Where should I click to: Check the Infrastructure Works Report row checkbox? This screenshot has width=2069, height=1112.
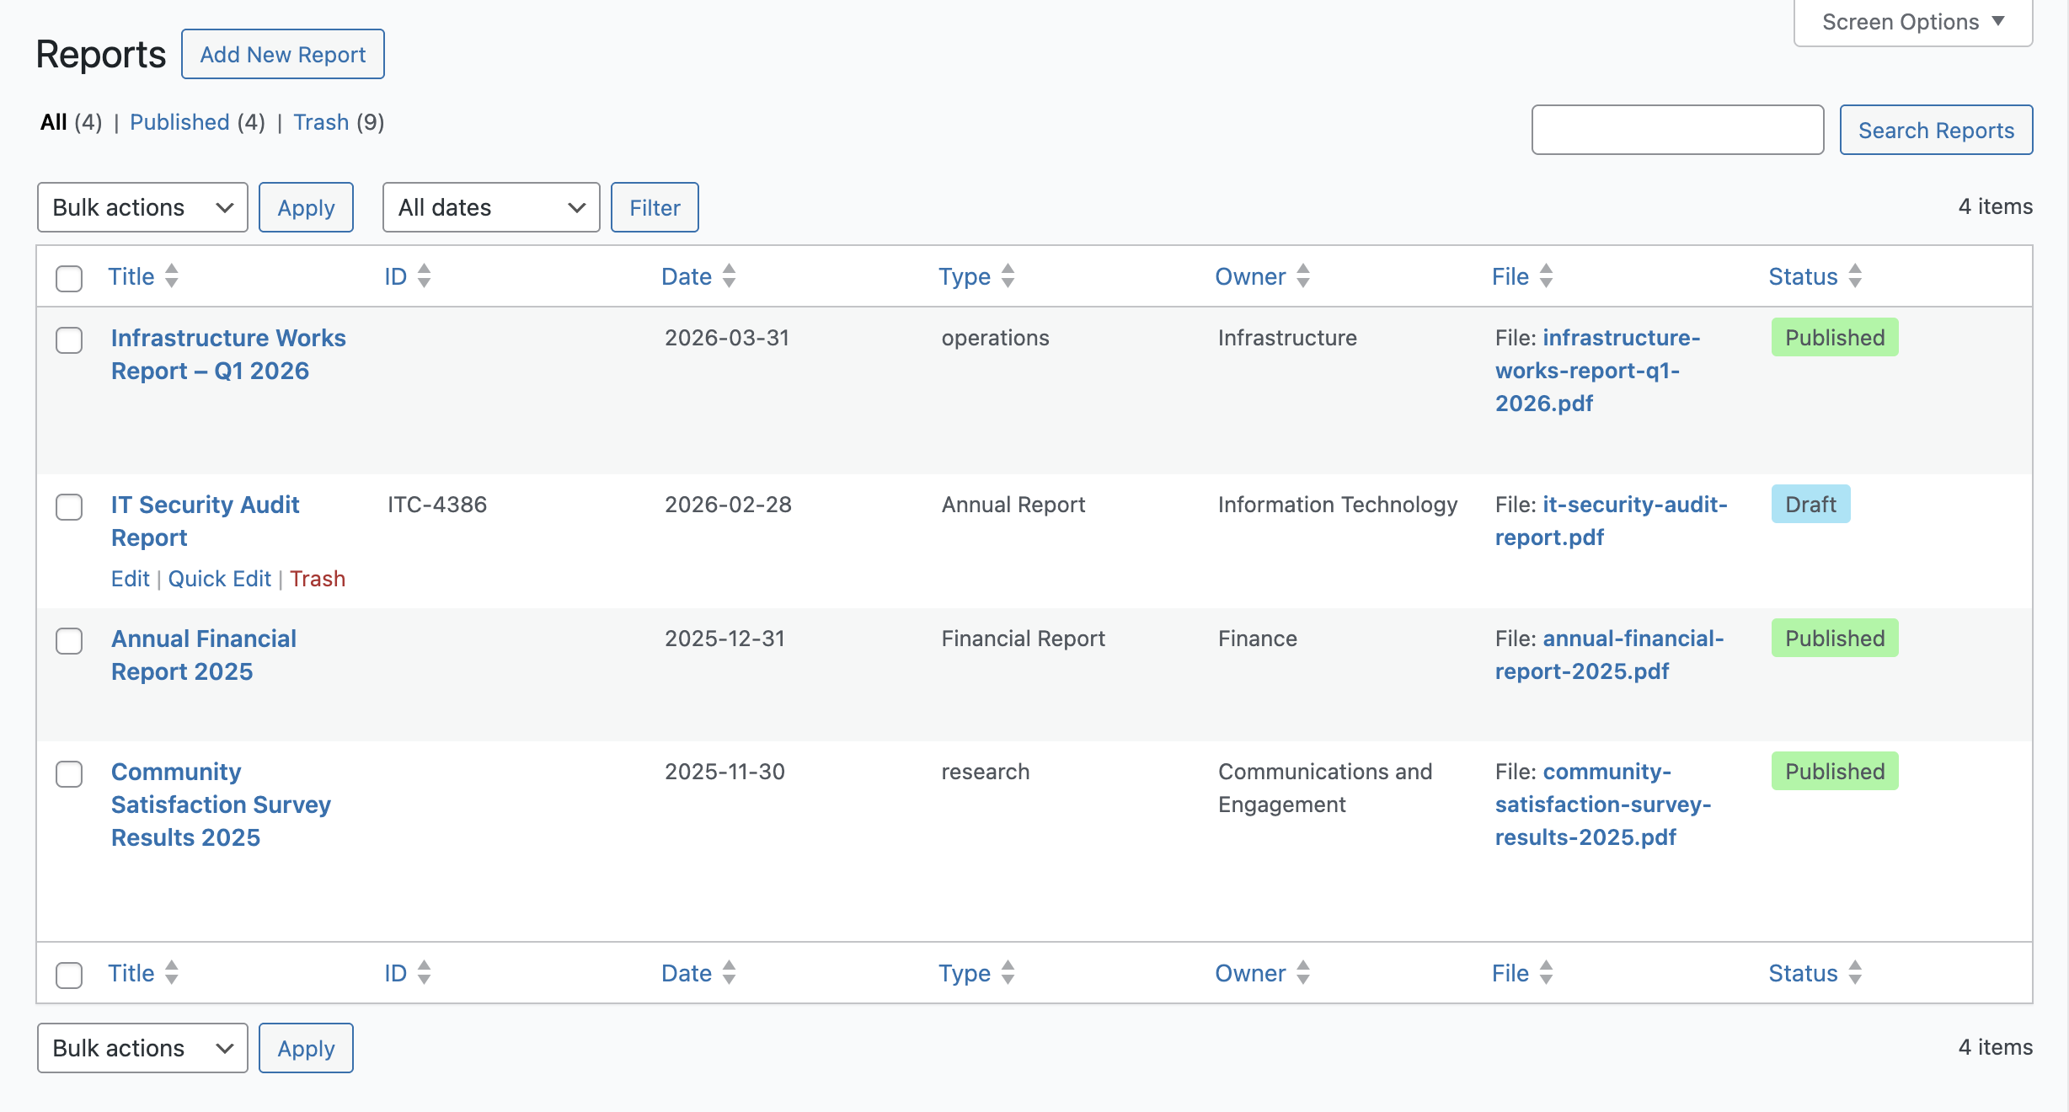[x=69, y=340]
